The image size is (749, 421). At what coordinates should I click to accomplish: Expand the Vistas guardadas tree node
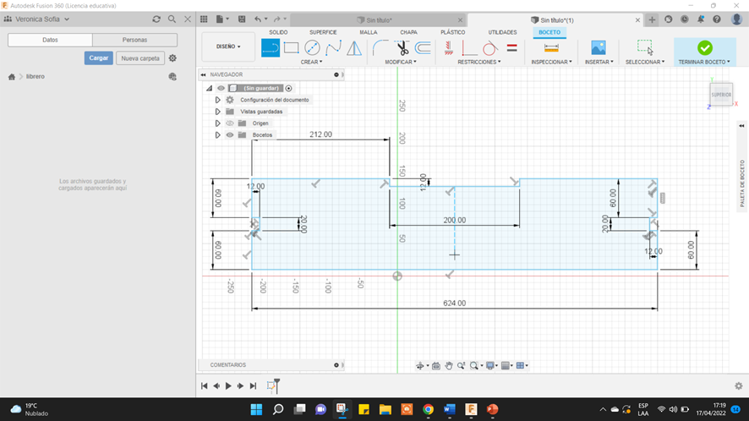pyautogui.click(x=217, y=112)
